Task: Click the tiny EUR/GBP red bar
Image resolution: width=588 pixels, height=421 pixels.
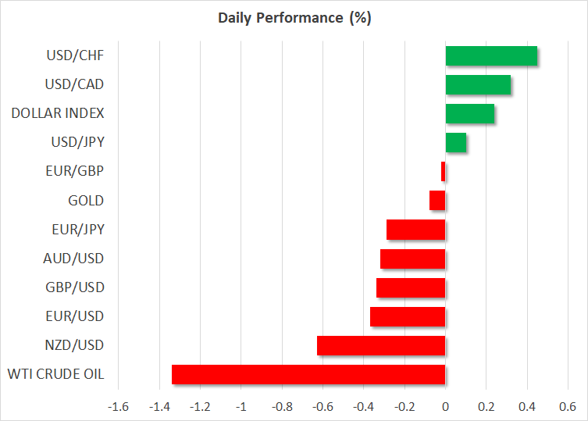Action: tap(443, 172)
